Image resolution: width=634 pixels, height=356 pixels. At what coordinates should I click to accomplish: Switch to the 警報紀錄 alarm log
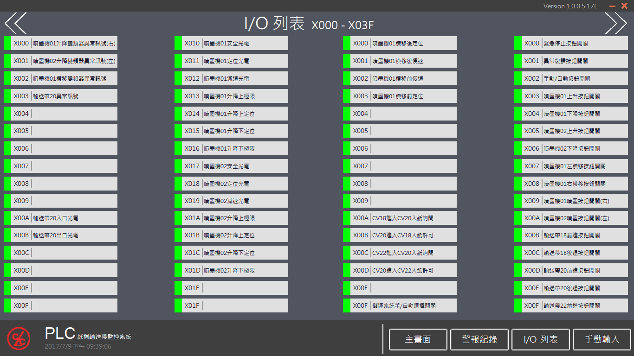[479, 339]
